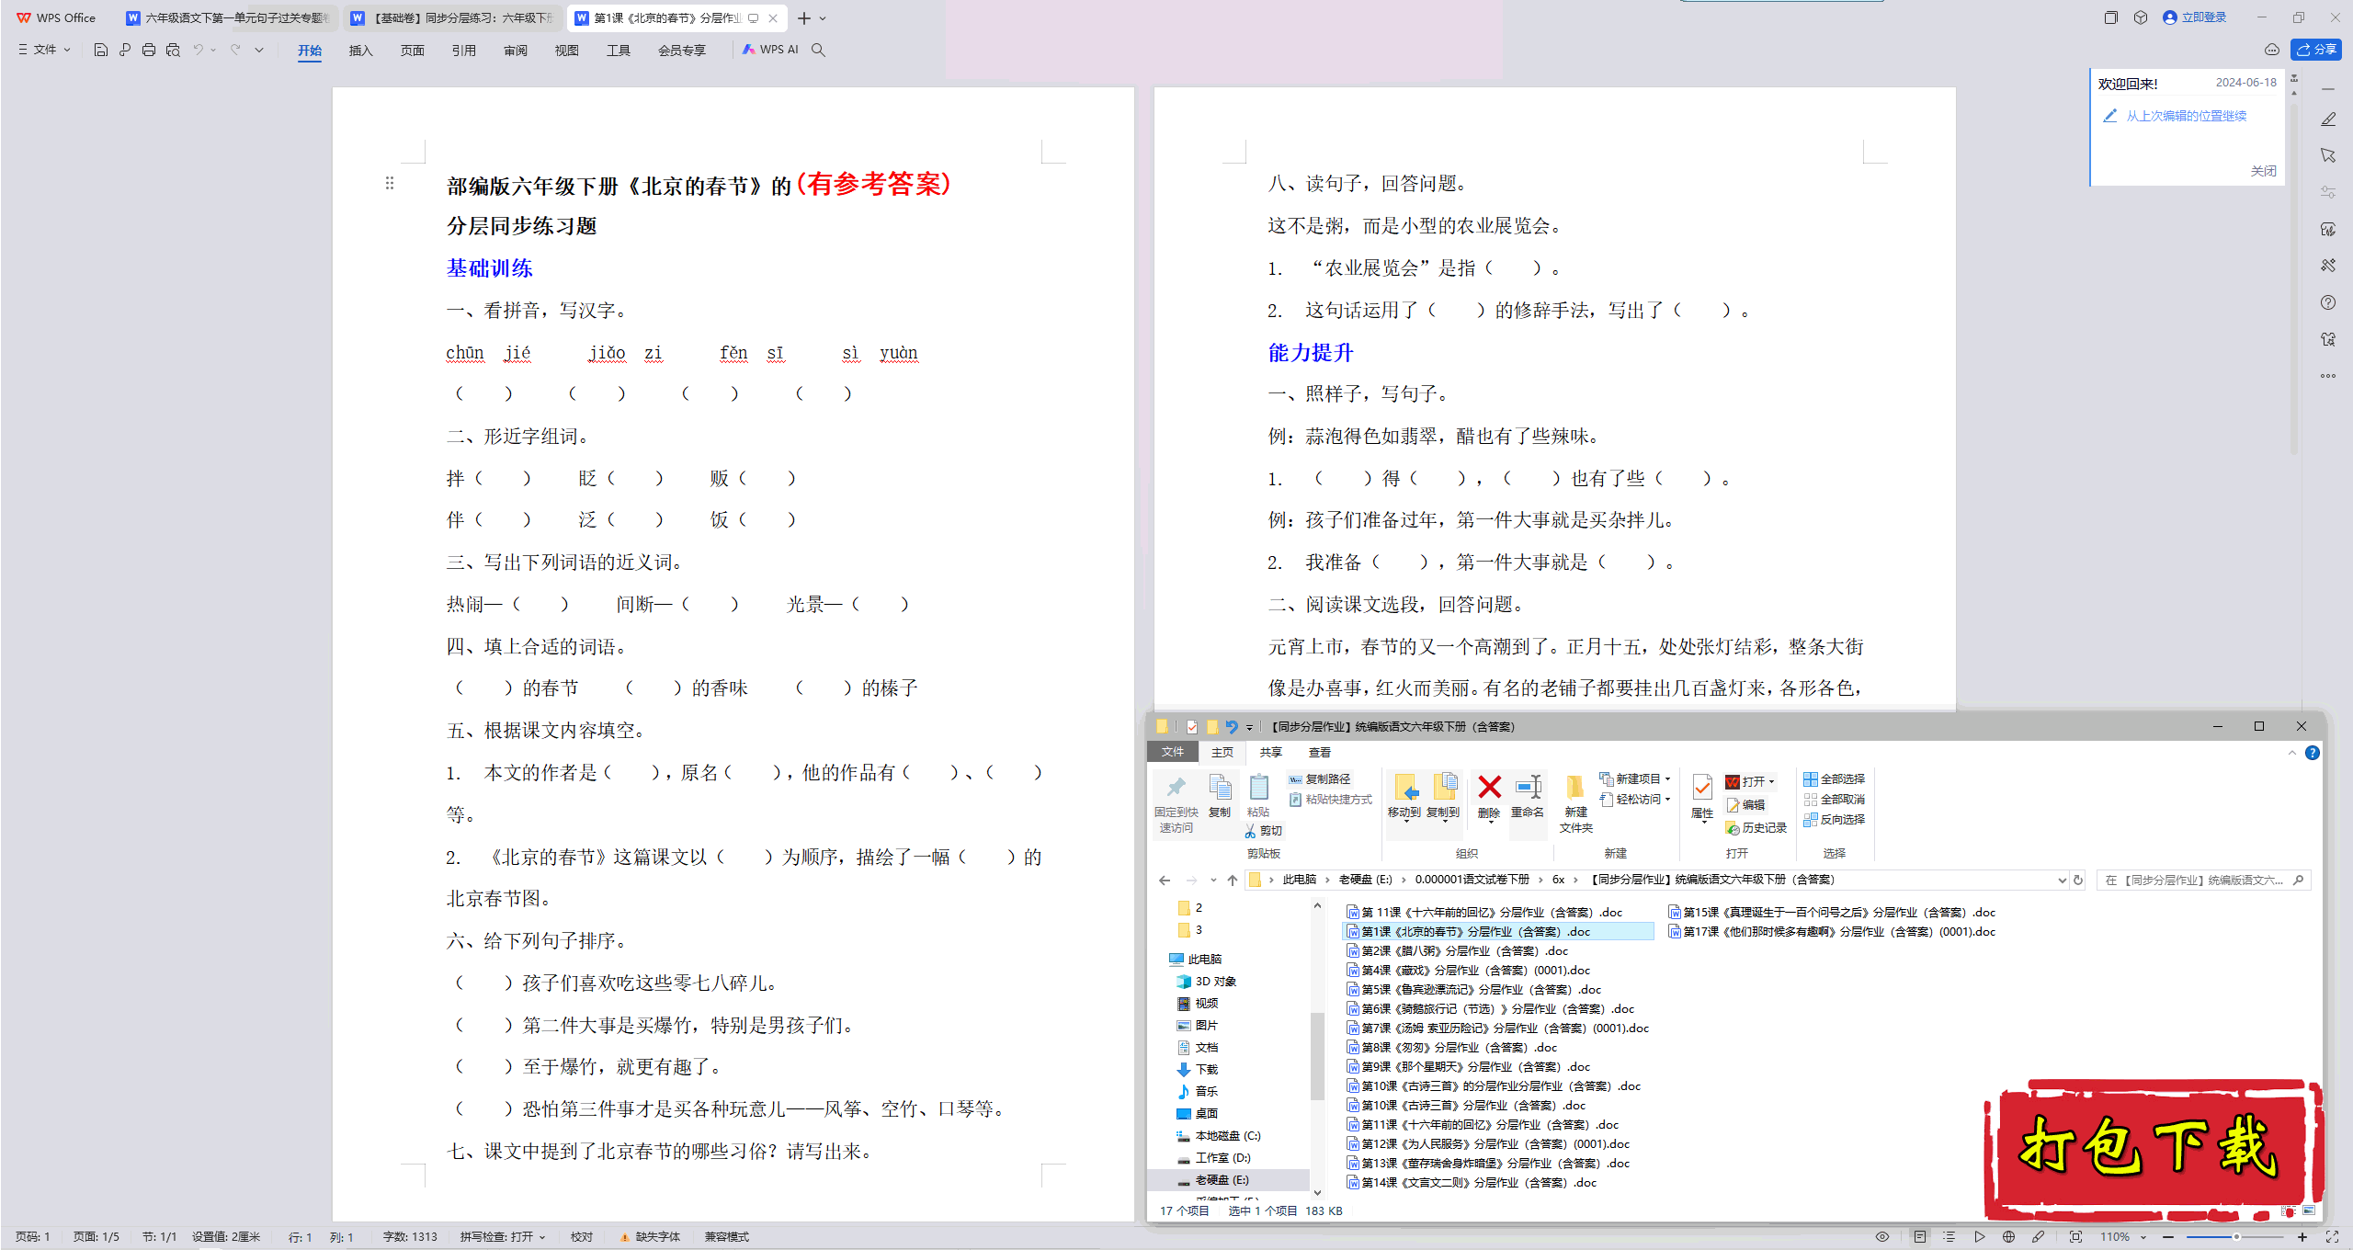Click the selection cursor icon in right sidebar
2353x1250 pixels.
tap(2328, 155)
